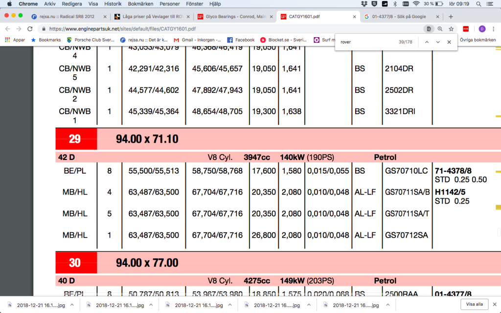Viewport: 501px width, 313px height.
Task: Open the Bokmärken menu
Action: (x=140, y=4)
